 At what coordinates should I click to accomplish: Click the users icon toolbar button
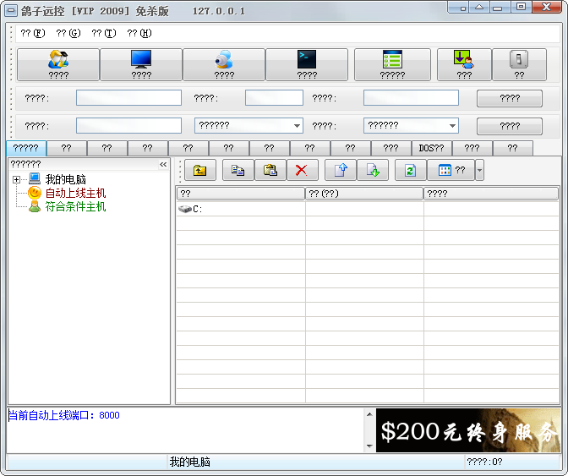(58, 64)
